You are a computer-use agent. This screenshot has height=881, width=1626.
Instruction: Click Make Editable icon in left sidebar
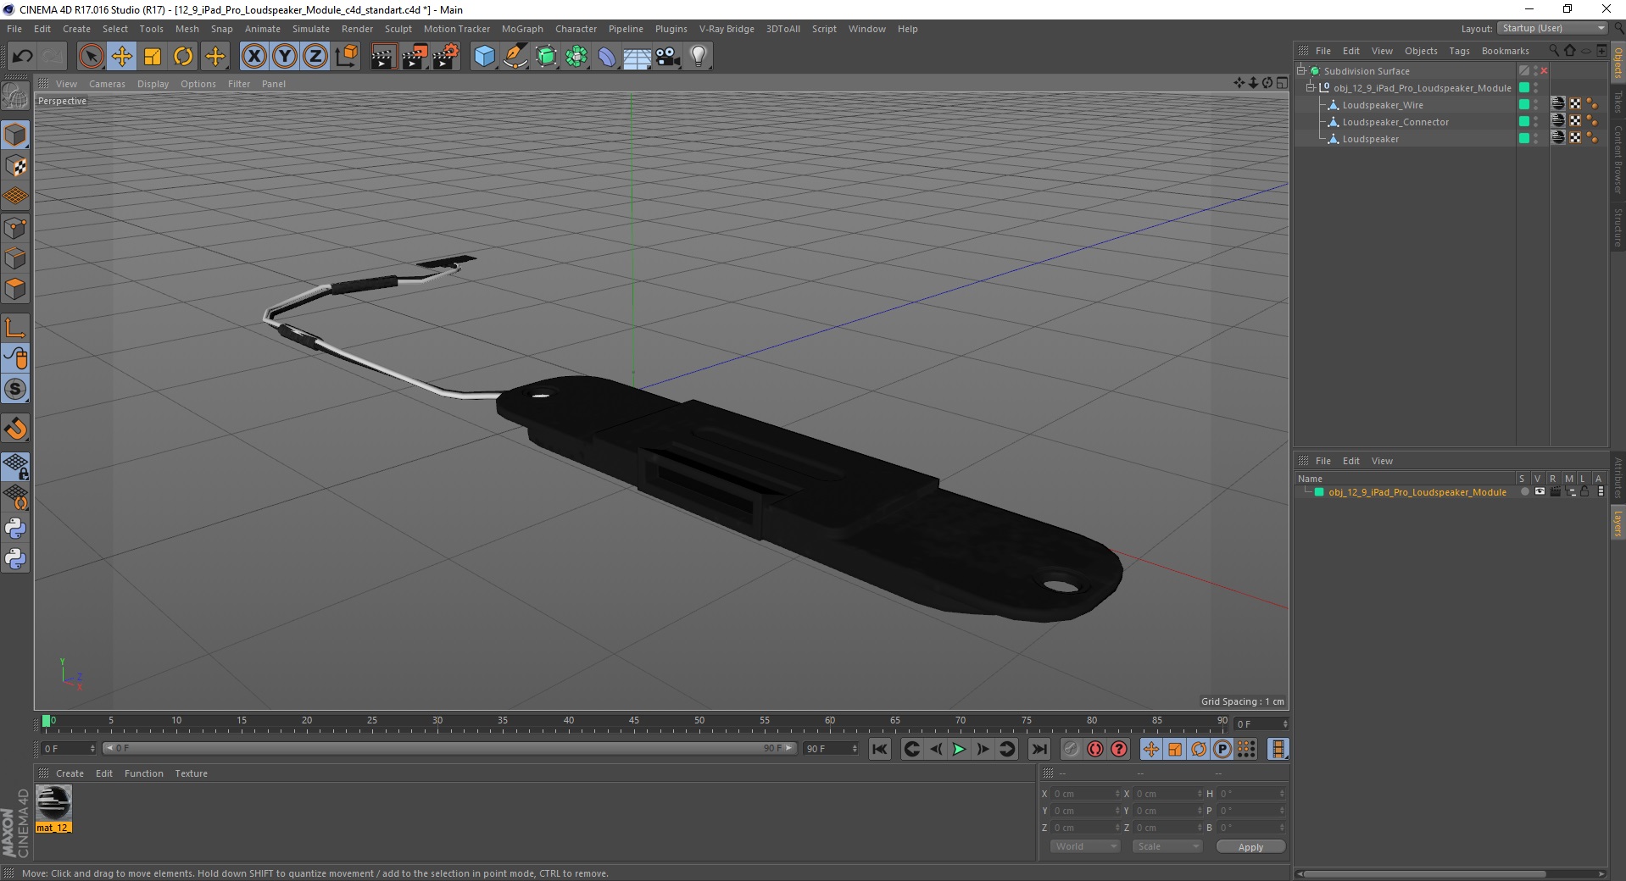click(x=15, y=97)
